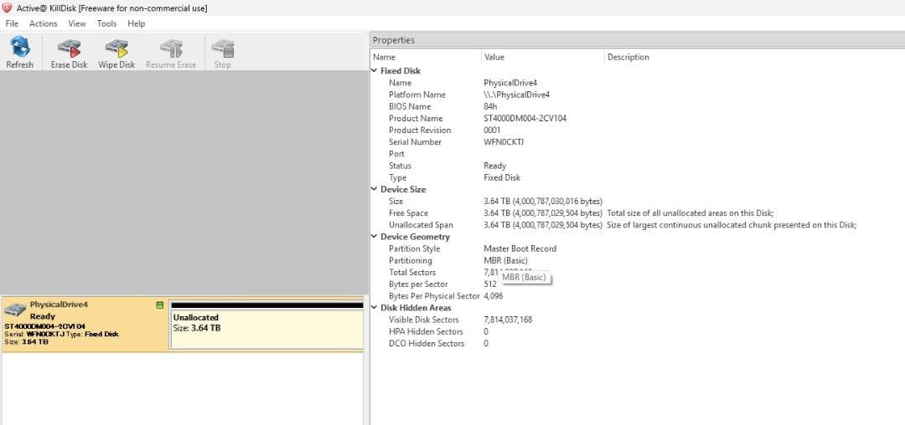This screenshot has width=905, height=425.
Task: Open the Help menu
Action: click(137, 23)
